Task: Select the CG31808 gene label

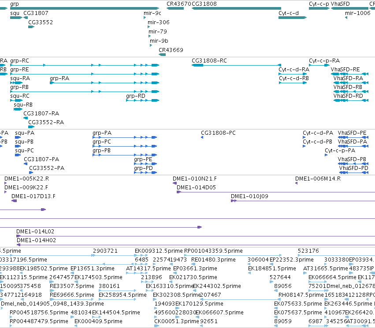Action: [x=204, y=4]
